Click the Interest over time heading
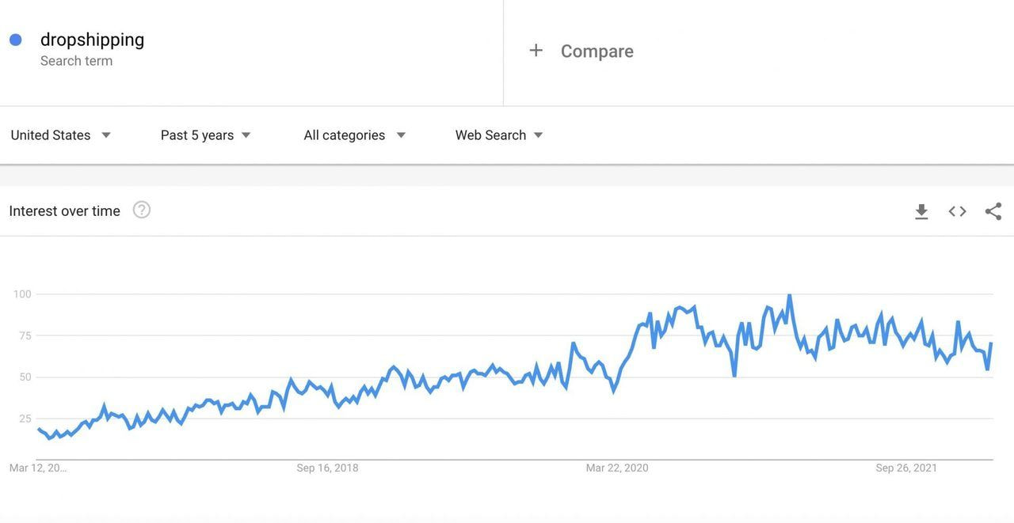 click(x=64, y=210)
